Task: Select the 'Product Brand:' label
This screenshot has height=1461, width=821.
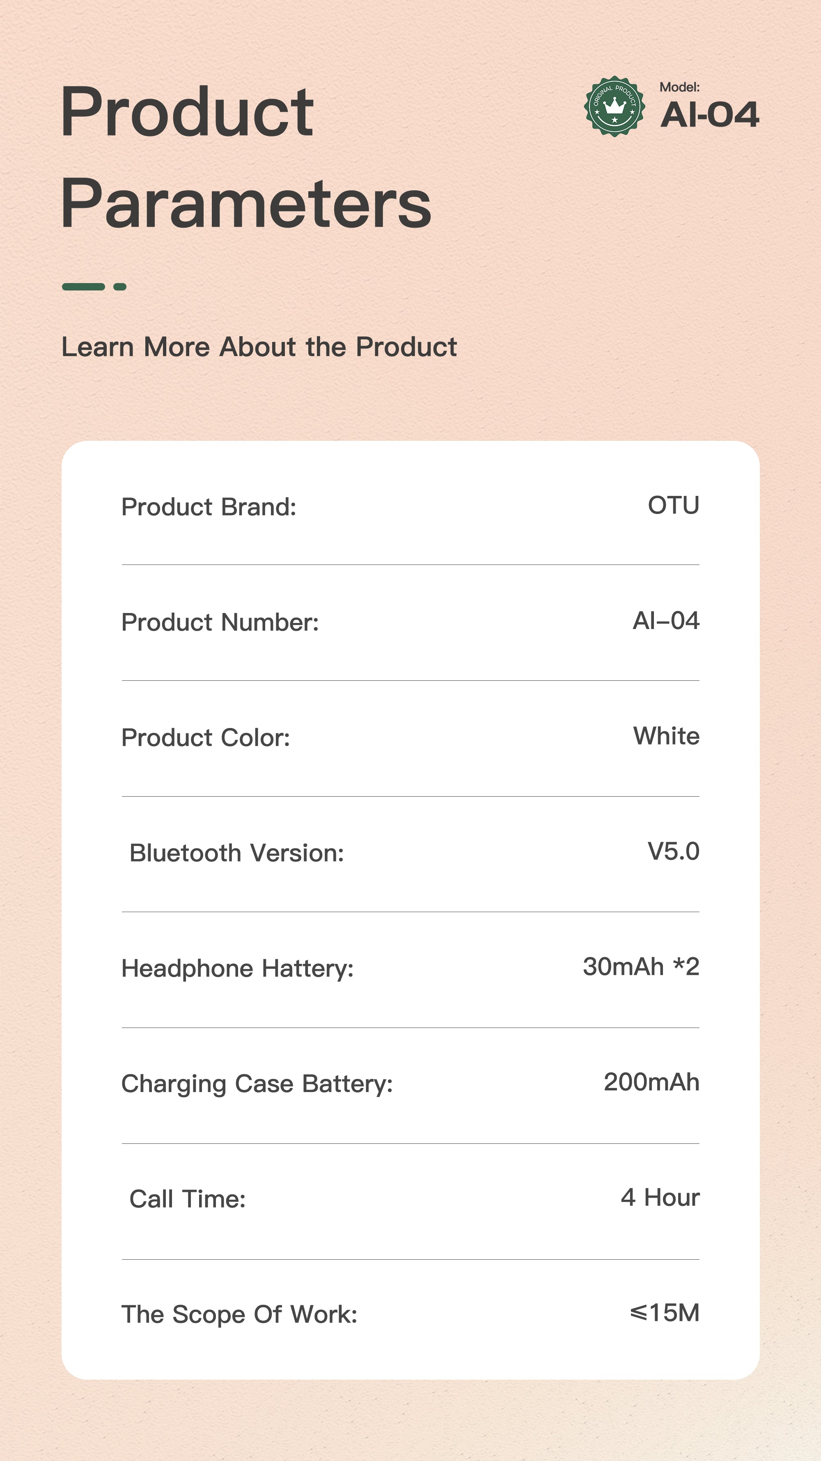Action: (x=209, y=507)
